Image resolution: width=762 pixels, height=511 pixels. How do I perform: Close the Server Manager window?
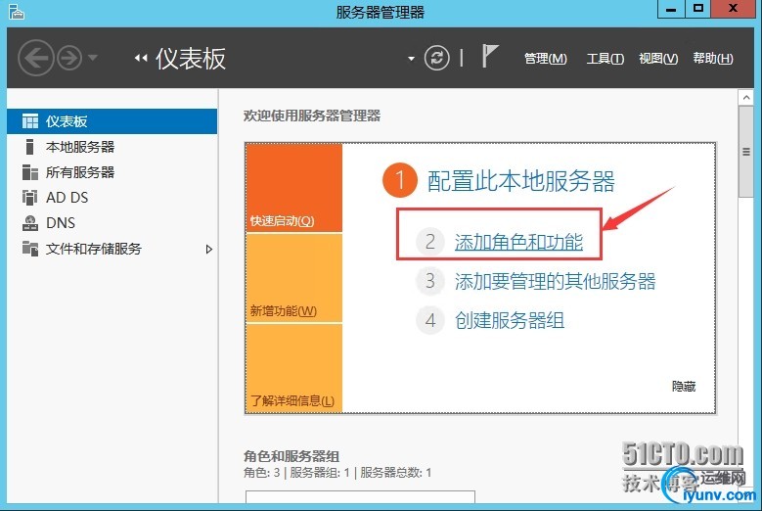click(734, 9)
